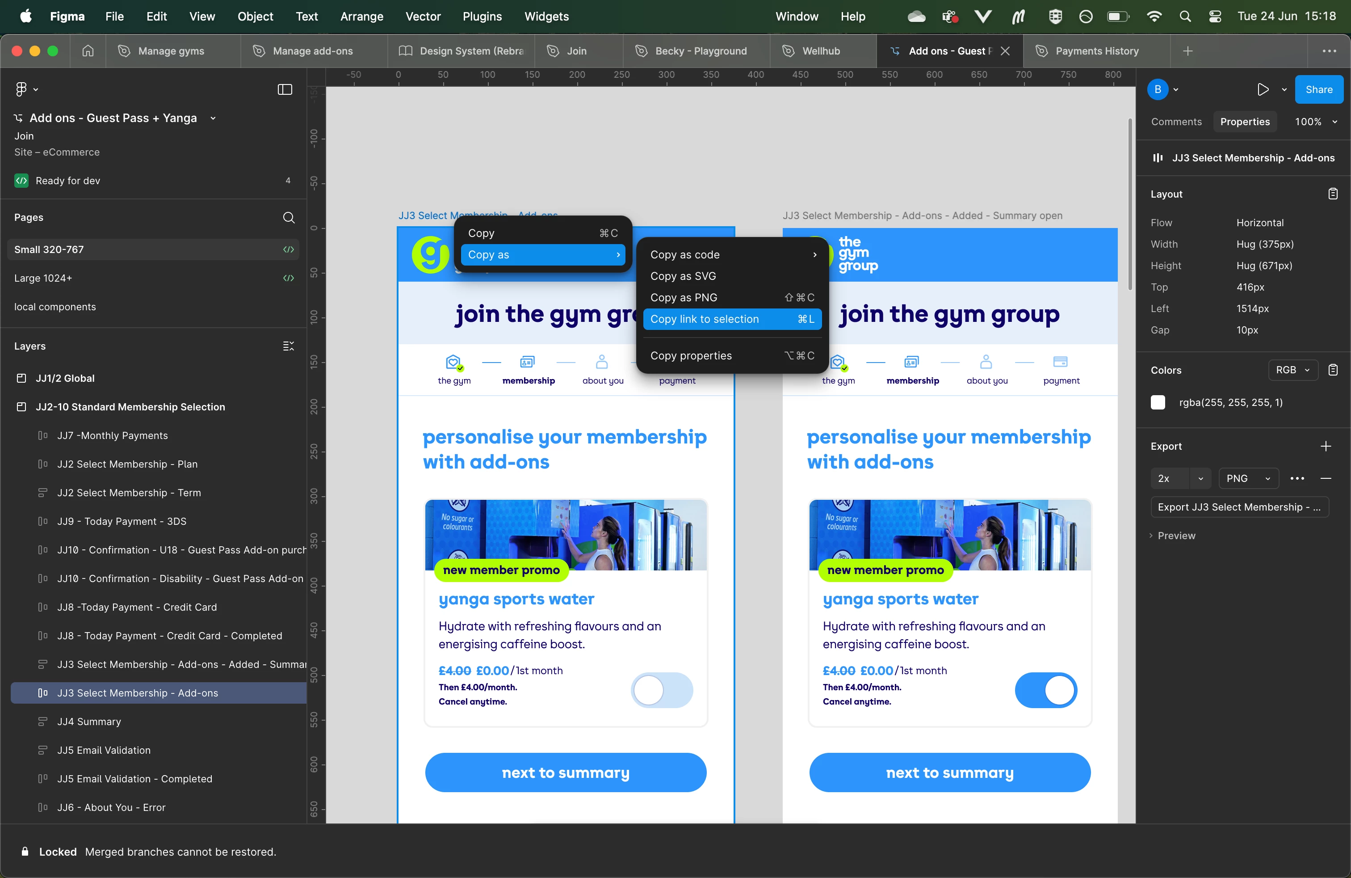
Task: Remove export setting minus icon
Action: click(x=1326, y=478)
